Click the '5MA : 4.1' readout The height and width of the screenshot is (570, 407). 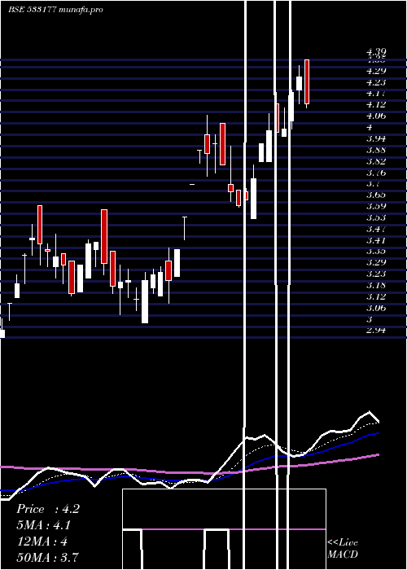coord(44,525)
